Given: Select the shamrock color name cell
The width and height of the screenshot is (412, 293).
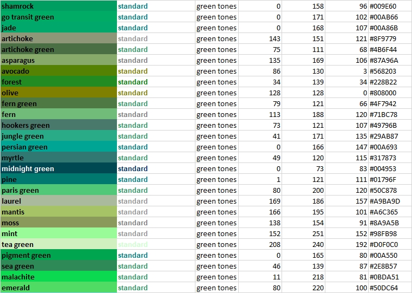Looking at the screenshot, I should [x=58, y=6].
